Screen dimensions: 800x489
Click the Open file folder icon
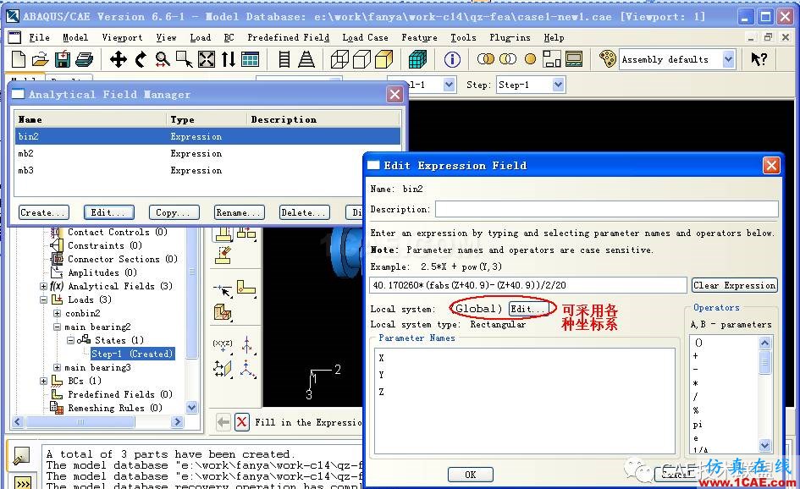[x=40, y=59]
